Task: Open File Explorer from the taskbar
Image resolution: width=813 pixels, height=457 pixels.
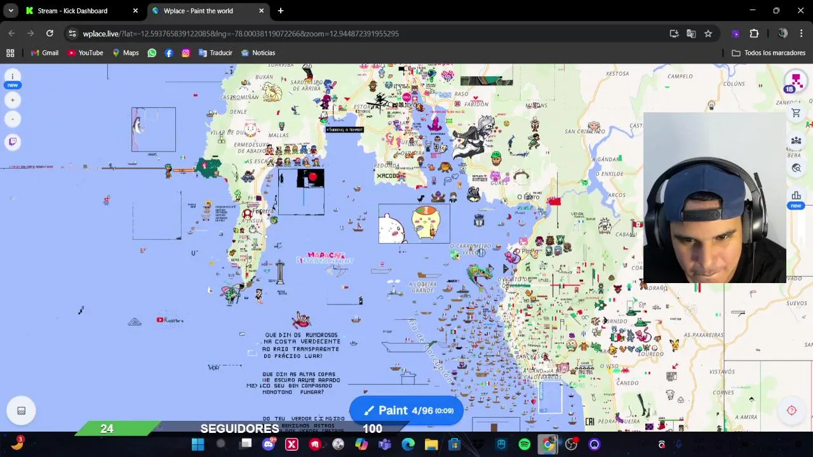Action: coord(431,444)
